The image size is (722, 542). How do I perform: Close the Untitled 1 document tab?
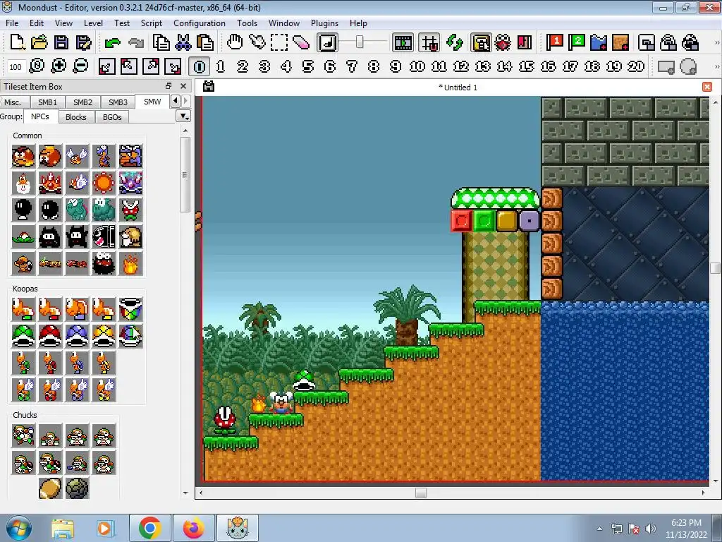706,87
